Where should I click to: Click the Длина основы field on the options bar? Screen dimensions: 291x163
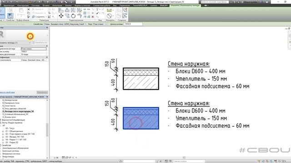(x=133, y=24)
